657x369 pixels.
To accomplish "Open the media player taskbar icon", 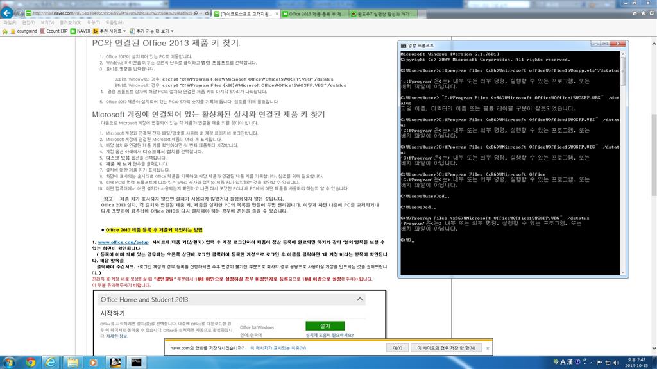I will 94,363.
